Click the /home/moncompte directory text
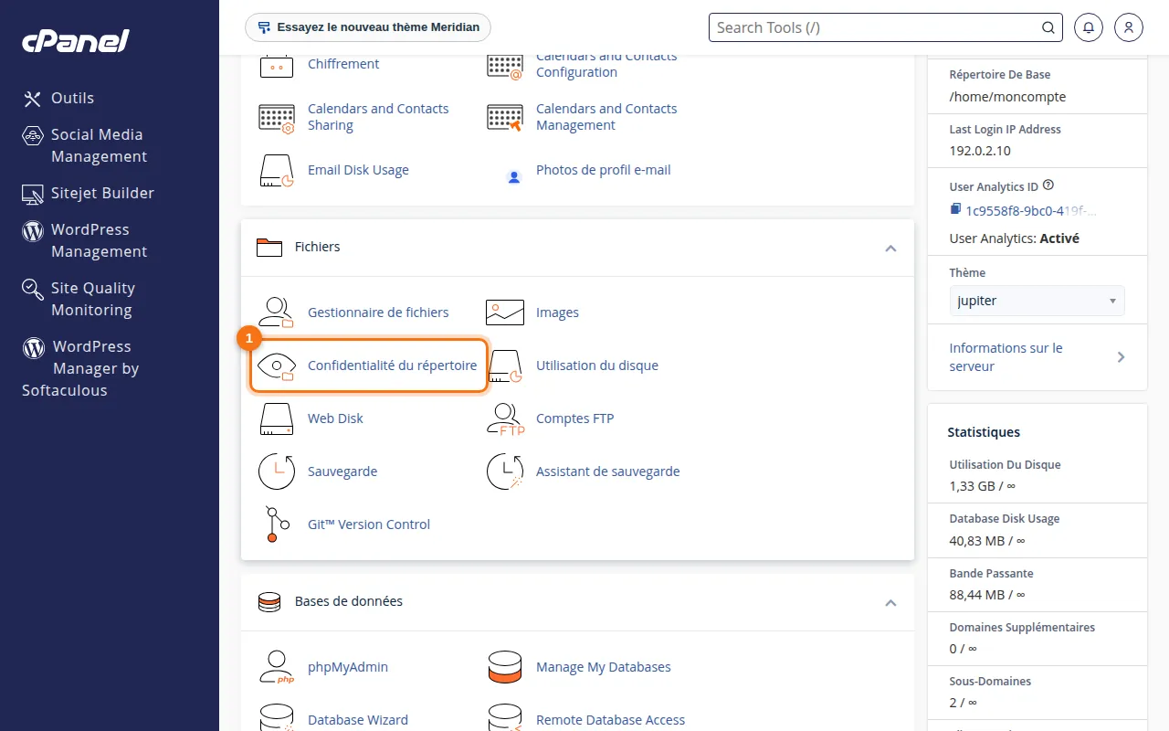 coord(1007,97)
